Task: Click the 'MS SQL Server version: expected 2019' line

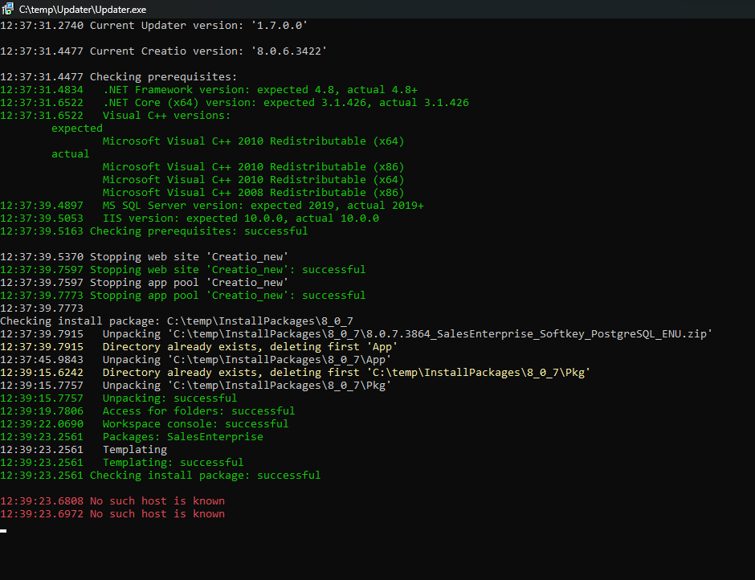Action: coord(212,205)
